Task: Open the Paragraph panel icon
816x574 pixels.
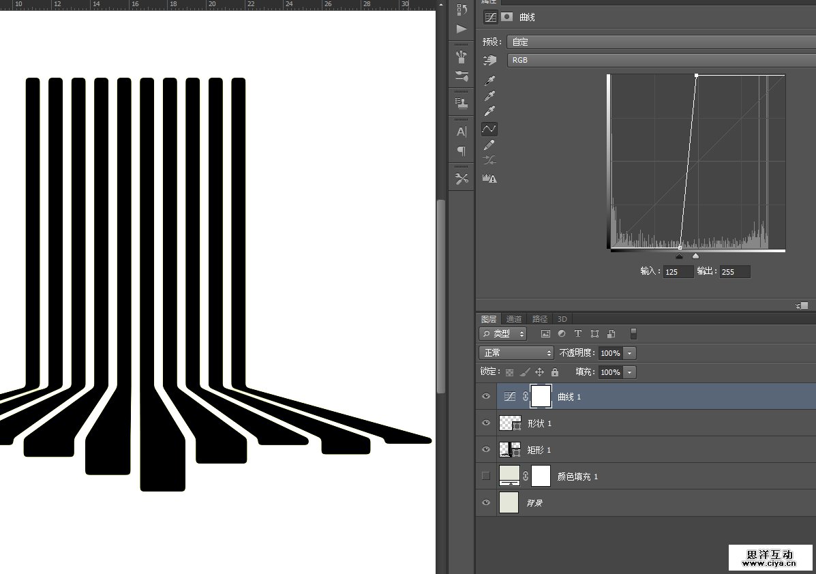Action: (x=462, y=151)
